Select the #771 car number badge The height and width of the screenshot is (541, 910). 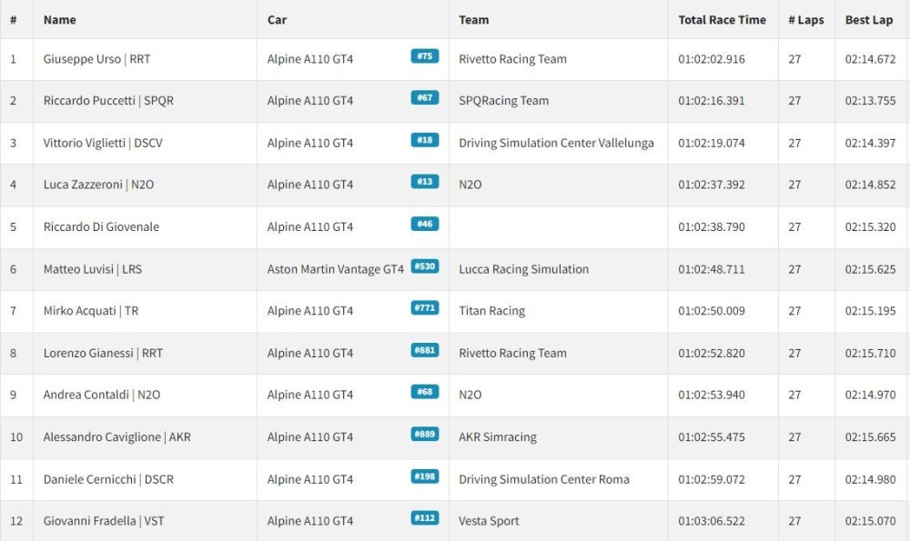pyautogui.click(x=424, y=308)
